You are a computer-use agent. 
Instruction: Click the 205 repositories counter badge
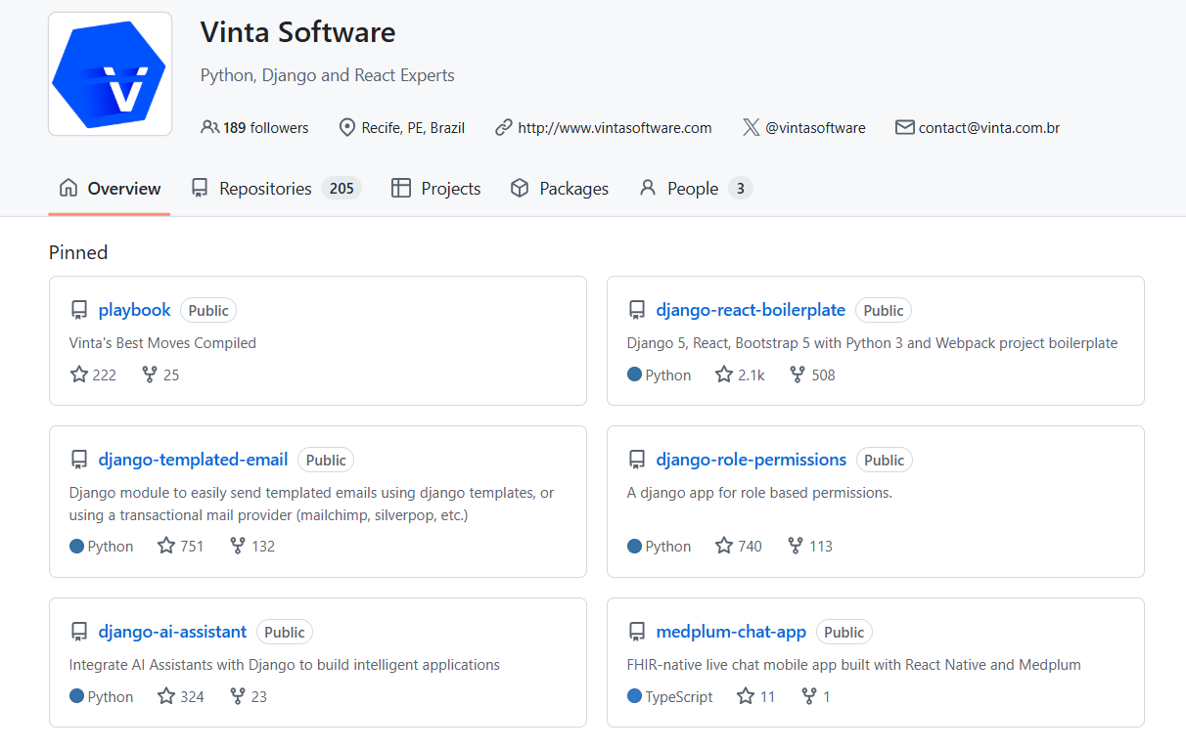342,189
